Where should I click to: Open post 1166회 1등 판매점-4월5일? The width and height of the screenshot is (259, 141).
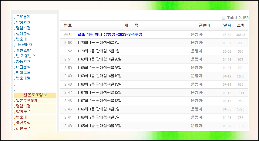(x=99, y=109)
